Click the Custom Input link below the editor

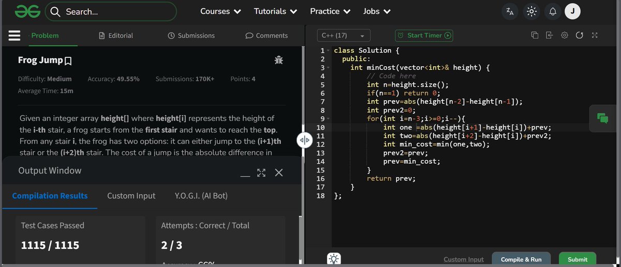tap(464, 259)
